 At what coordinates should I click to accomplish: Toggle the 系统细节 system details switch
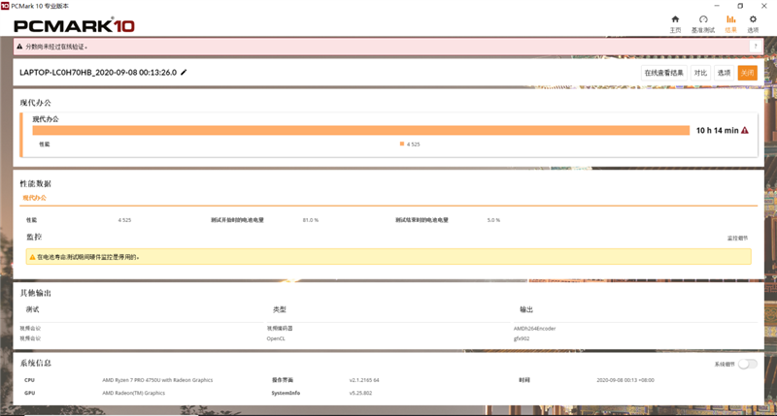click(x=747, y=364)
